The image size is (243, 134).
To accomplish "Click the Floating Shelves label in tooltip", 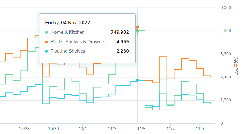I will [68, 51].
